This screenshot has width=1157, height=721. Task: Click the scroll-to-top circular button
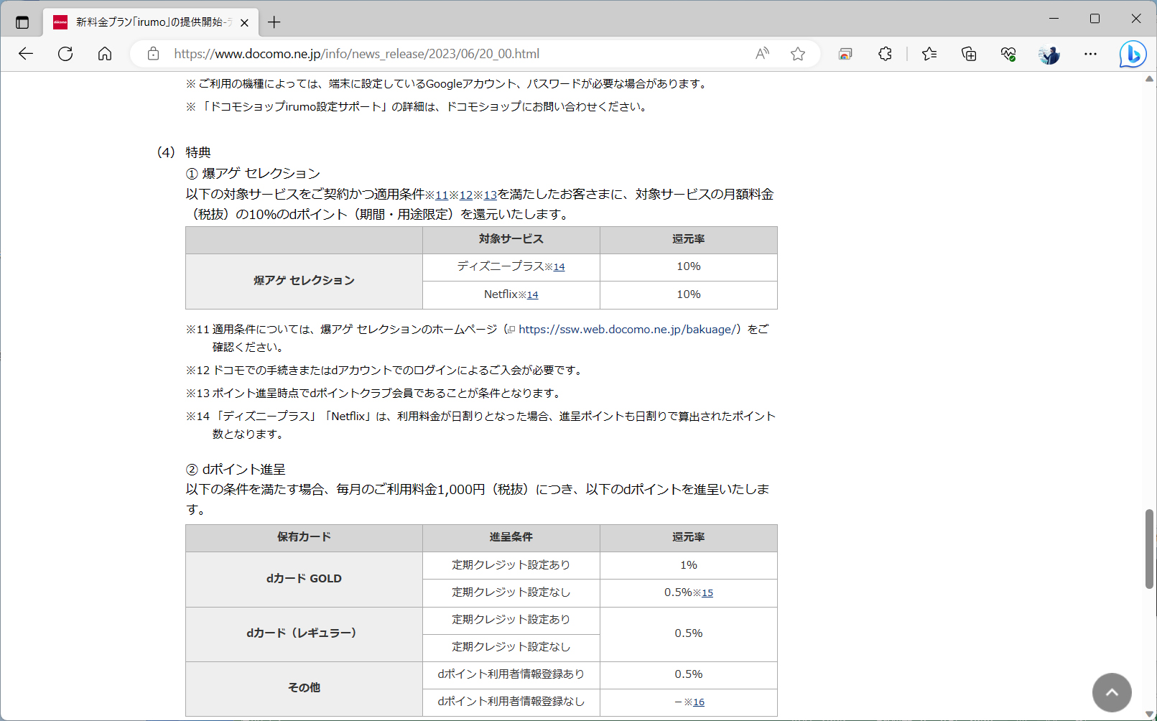point(1112,692)
